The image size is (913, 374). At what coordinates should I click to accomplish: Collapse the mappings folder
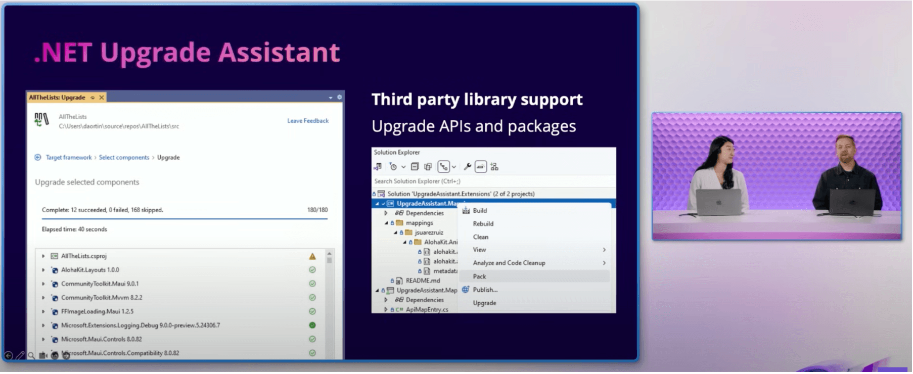386,223
